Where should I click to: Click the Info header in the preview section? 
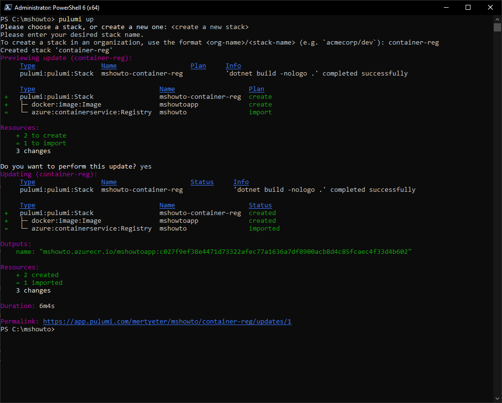click(233, 65)
